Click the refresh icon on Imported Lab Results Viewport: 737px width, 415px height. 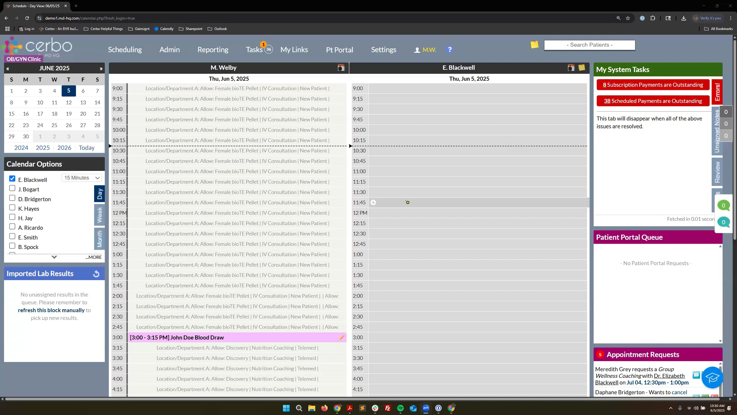click(x=96, y=274)
